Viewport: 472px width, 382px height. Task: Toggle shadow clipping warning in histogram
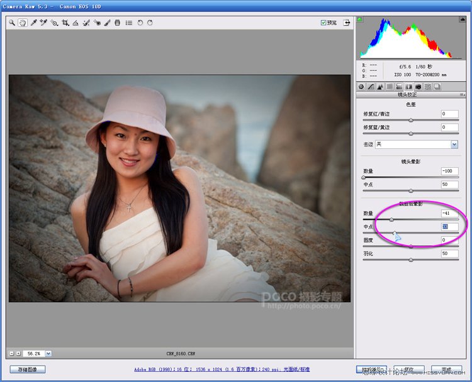[359, 19]
